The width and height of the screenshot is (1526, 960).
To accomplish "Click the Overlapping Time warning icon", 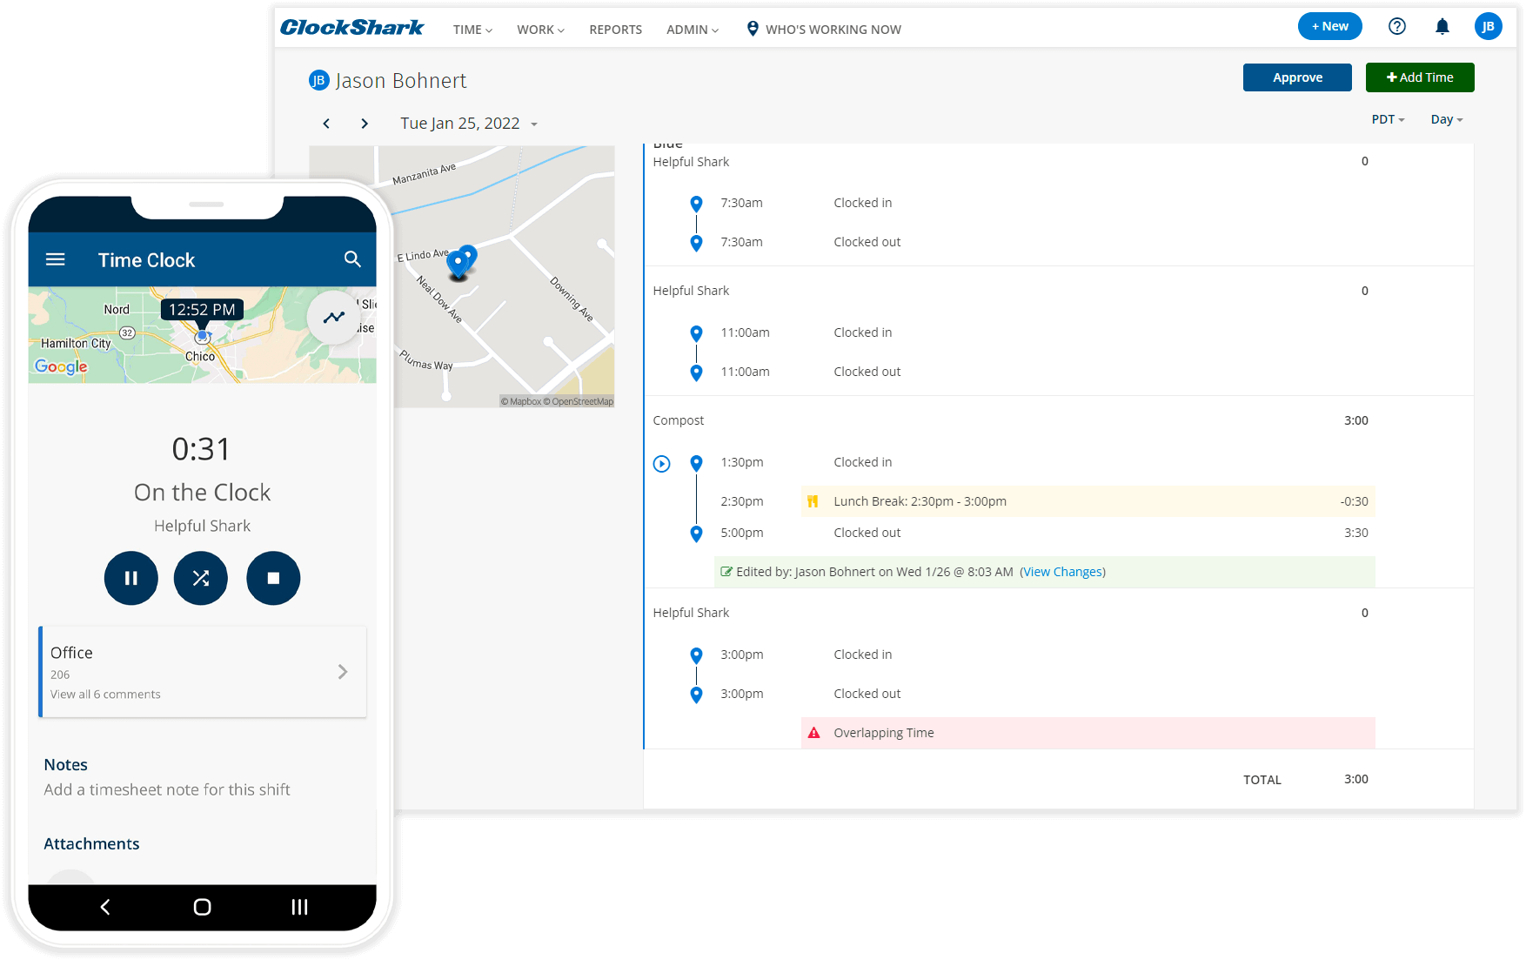I will coord(813,733).
